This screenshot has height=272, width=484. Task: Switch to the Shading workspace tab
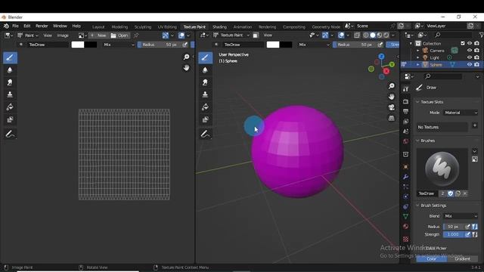pos(219,27)
